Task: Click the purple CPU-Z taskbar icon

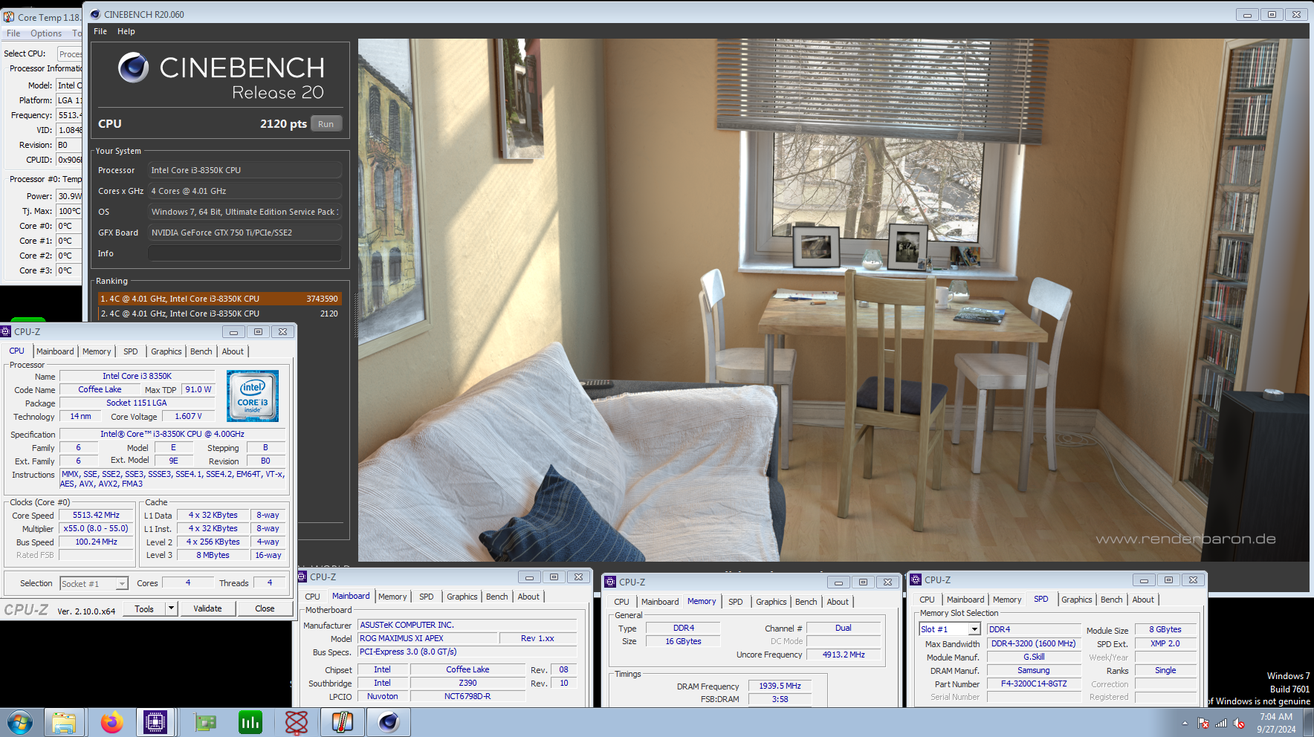Action: point(155,722)
